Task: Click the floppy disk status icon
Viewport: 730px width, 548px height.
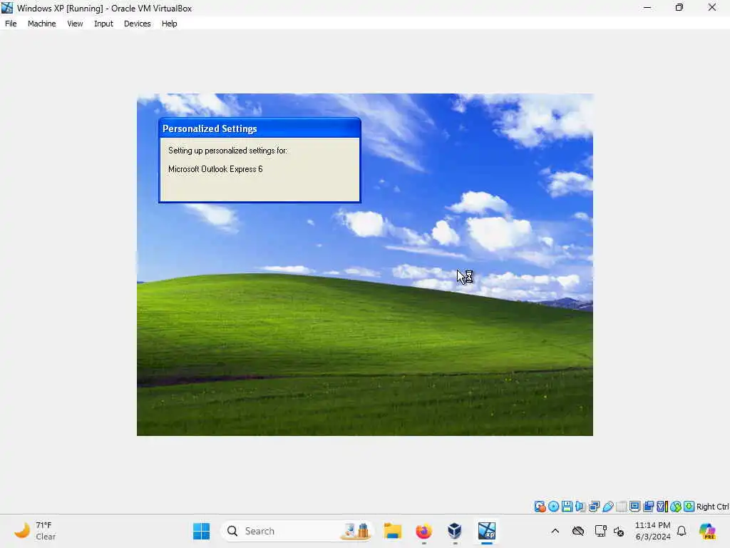Action: point(567,507)
